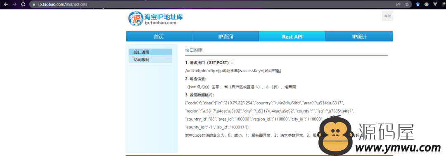Select 接口说明 in the sidebar

point(150,52)
